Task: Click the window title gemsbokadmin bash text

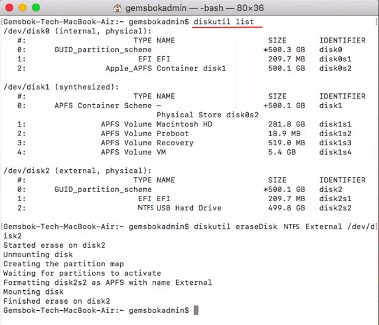Action: 194,8
